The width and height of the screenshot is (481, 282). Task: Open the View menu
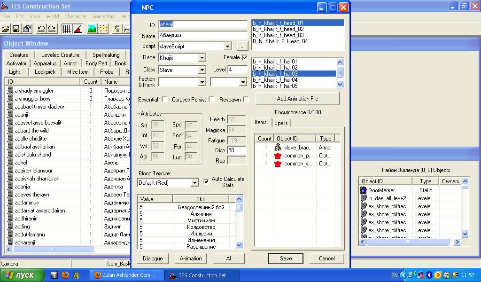click(35, 16)
